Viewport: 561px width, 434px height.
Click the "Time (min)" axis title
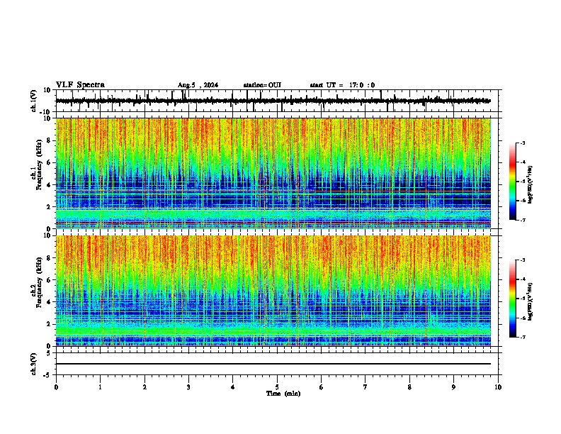pos(283,394)
